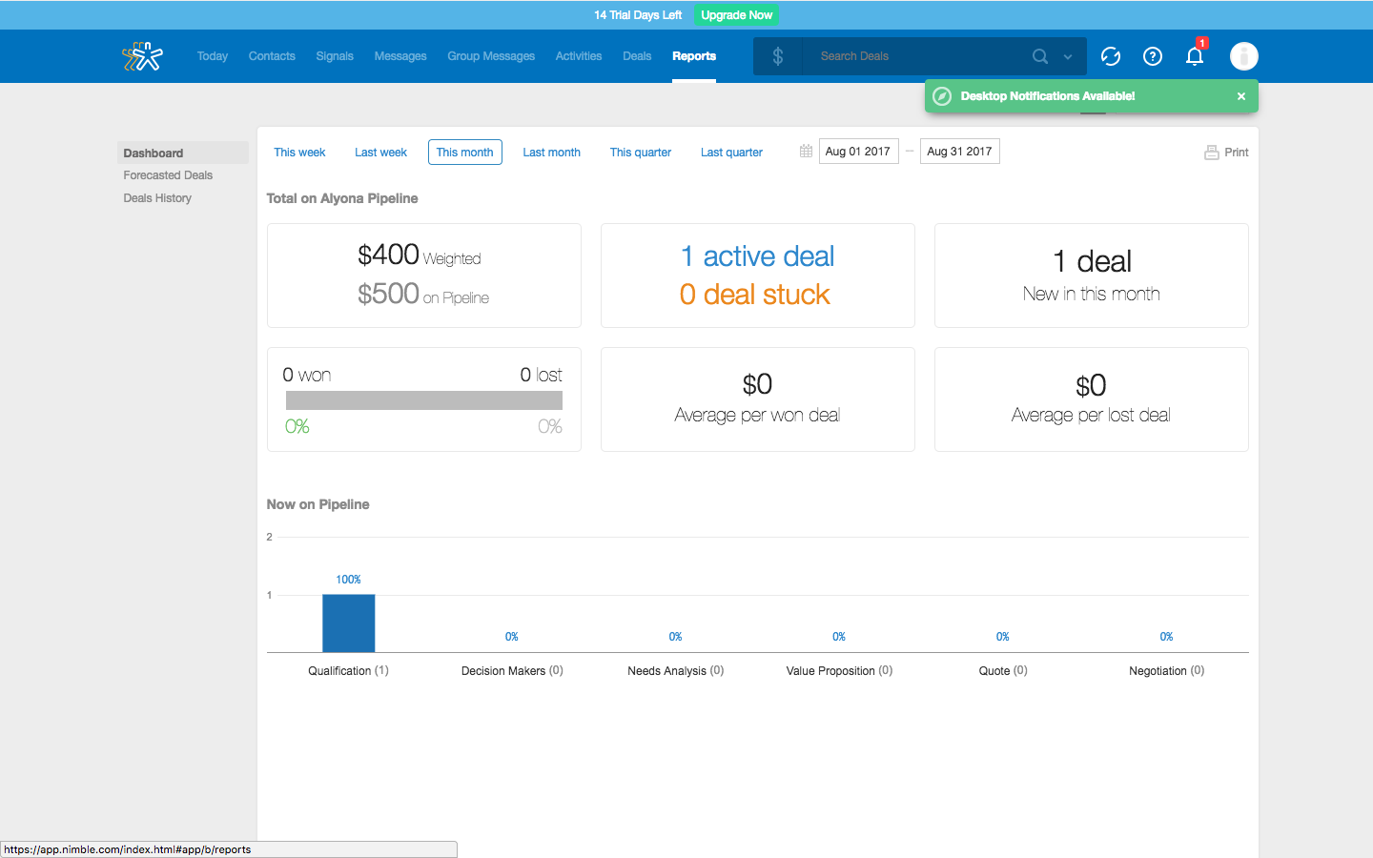The height and width of the screenshot is (858, 1373).
Task: Click the Upgrade Now button
Action: click(736, 15)
